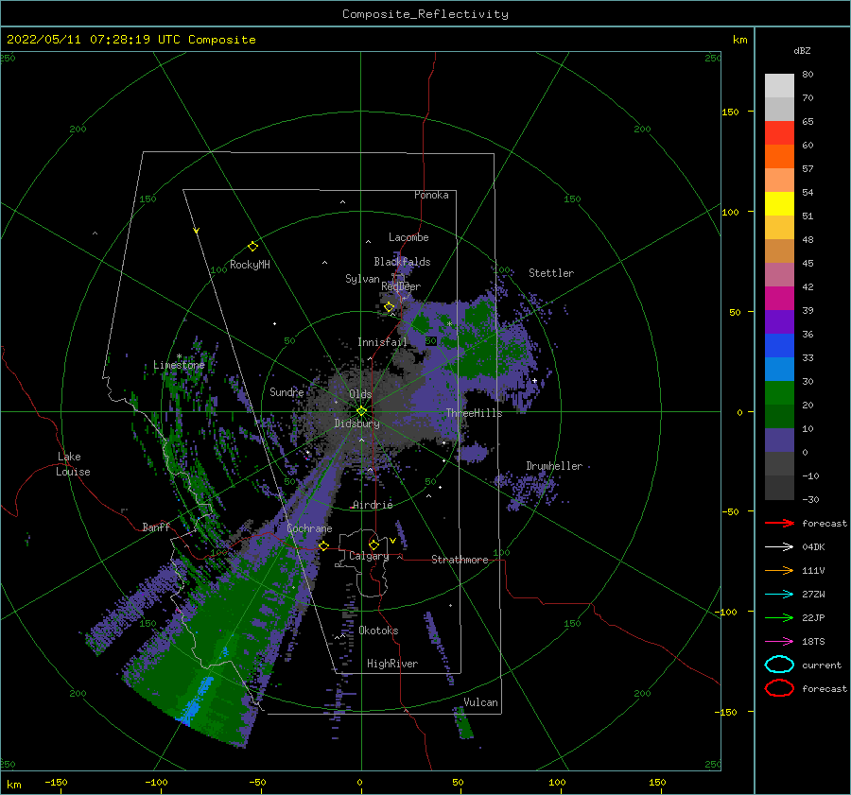
Task: Click the yellow diamond marker below RedDeer
Action: pos(390,307)
